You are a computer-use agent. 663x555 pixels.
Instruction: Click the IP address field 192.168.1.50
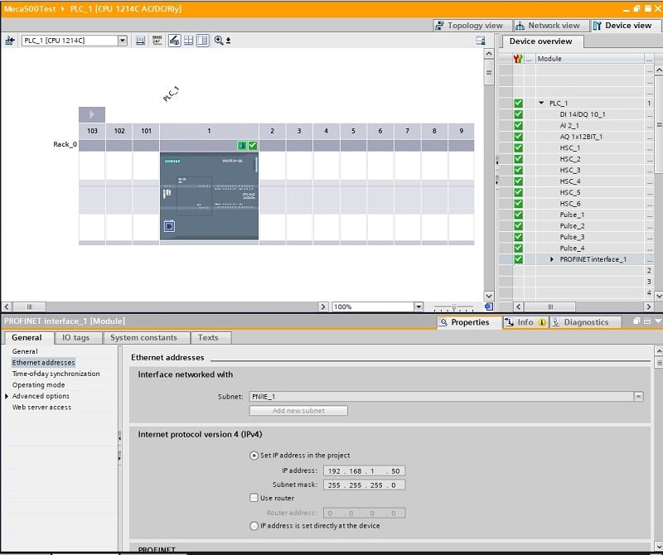(x=364, y=471)
